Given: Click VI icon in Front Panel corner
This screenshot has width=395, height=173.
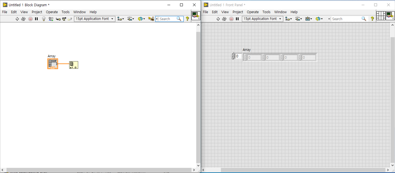Looking at the screenshot, I should coord(390,16).
